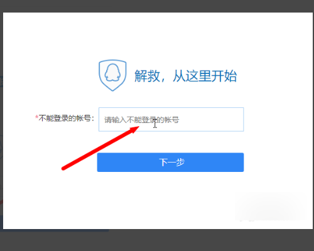Click the blue strip beneath the dialog's left corner
314x251 pixels.
pos(56,230)
